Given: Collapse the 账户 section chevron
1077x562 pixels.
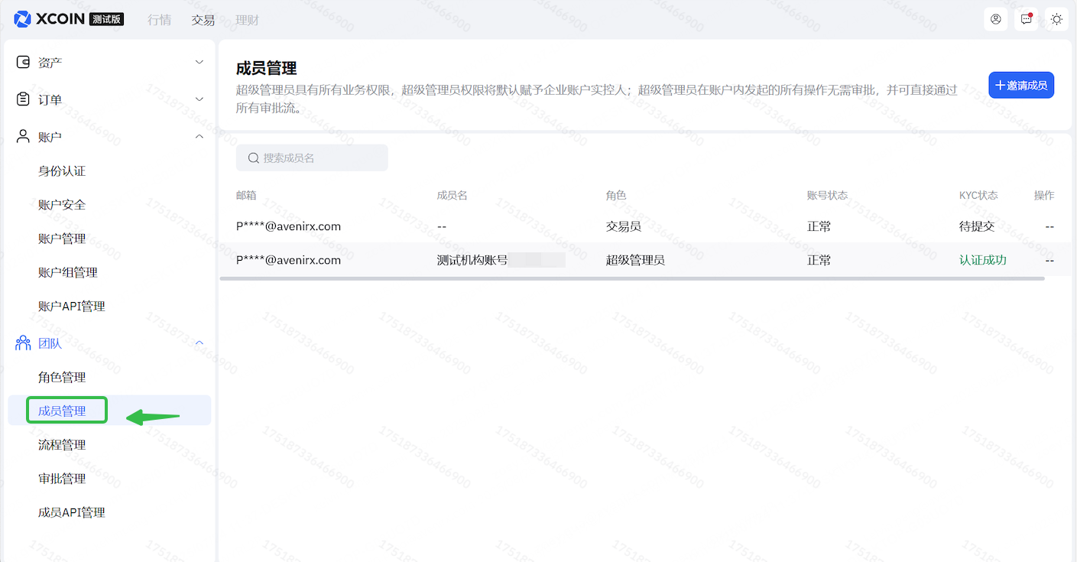Looking at the screenshot, I should [200, 137].
